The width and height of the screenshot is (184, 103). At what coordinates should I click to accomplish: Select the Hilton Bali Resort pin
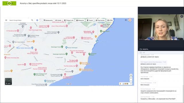point(84,54)
